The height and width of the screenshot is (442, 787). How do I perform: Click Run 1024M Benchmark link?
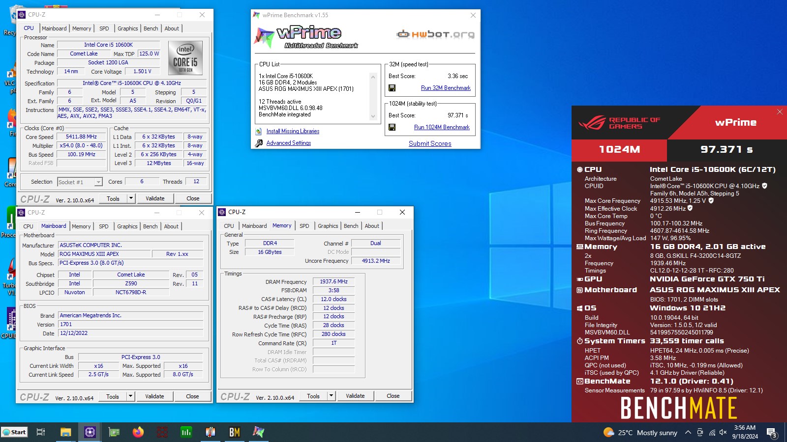coord(442,127)
